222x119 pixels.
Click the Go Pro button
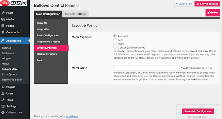point(213,13)
